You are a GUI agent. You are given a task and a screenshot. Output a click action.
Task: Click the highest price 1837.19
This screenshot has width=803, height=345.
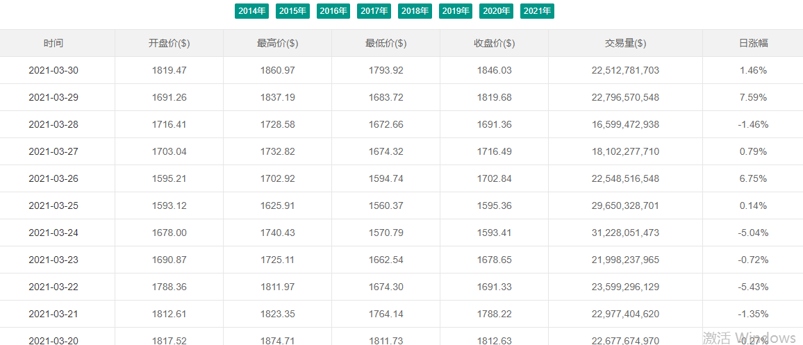(278, 97)
